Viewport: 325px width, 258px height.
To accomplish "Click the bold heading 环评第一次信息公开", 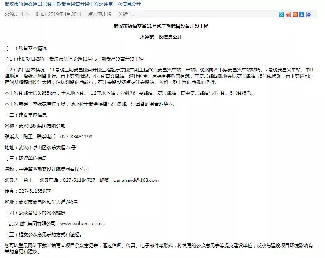I will (161, 37).
